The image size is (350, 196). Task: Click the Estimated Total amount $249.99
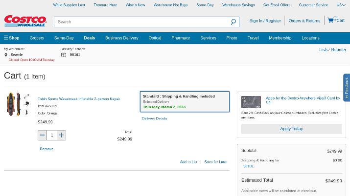(x=333, y=181)
